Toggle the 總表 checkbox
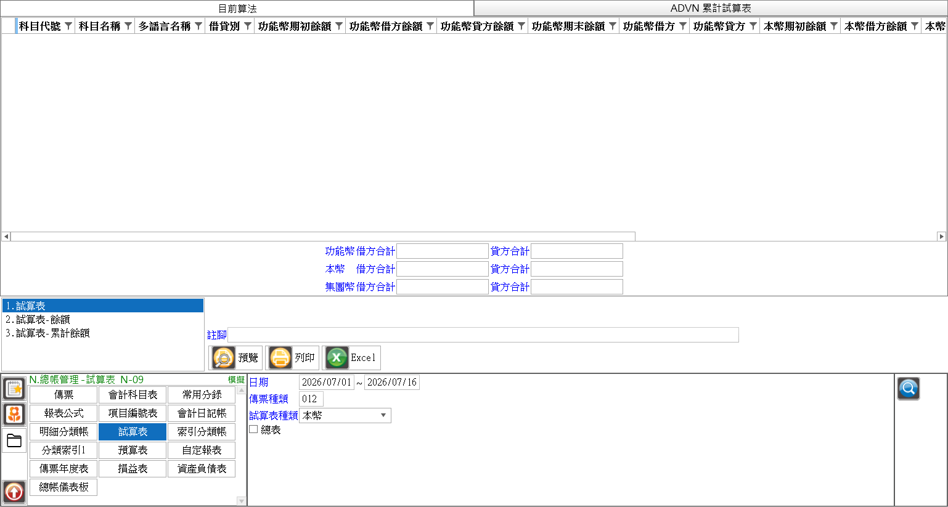Screen dimensions: 948x507 [253, 429]
